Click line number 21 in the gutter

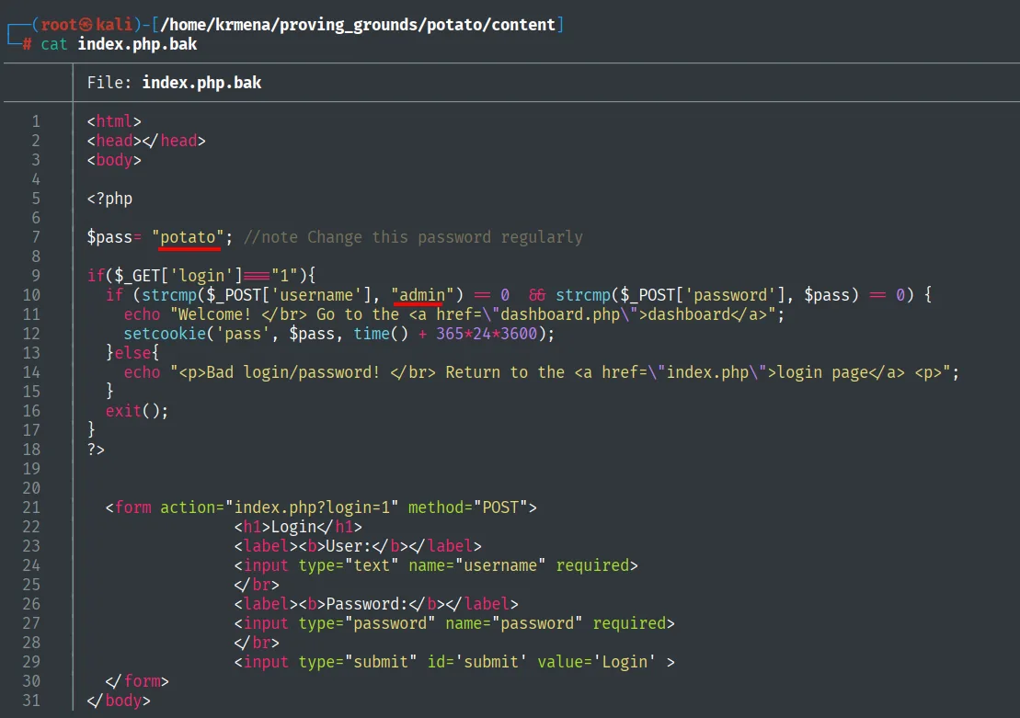point(31,507)
